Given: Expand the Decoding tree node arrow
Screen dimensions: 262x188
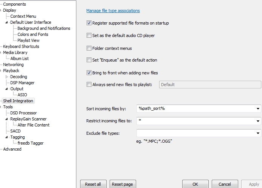Looking at the screenshot, I should coord(7,77).
